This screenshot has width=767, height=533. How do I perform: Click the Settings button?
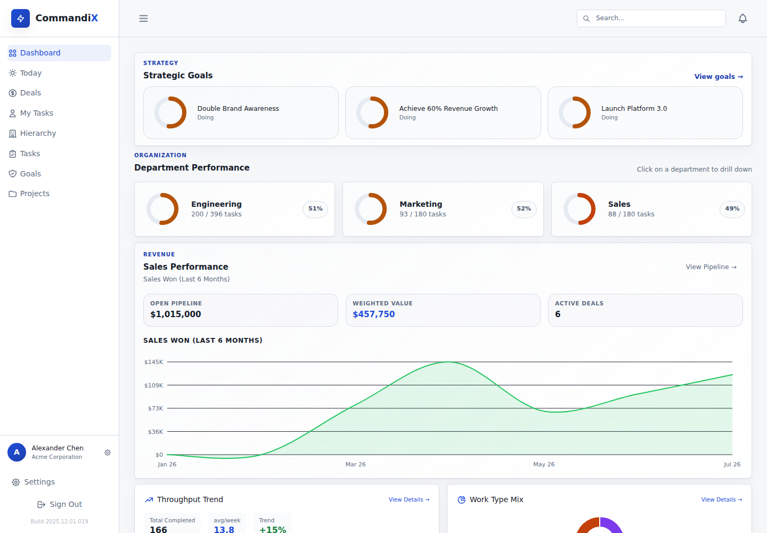click(60, 482)
